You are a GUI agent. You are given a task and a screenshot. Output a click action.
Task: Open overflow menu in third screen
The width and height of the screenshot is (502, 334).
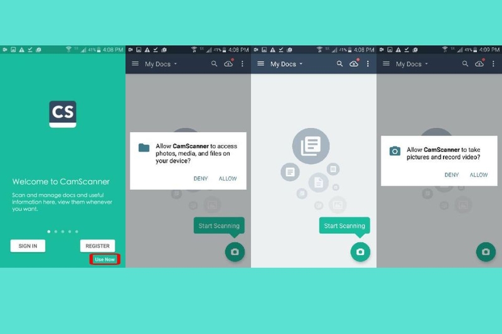pyautogui.click(x=368, y=64)
